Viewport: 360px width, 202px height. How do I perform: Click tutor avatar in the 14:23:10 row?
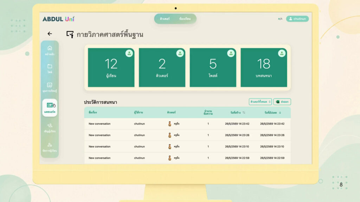click(x=170, y=147)
